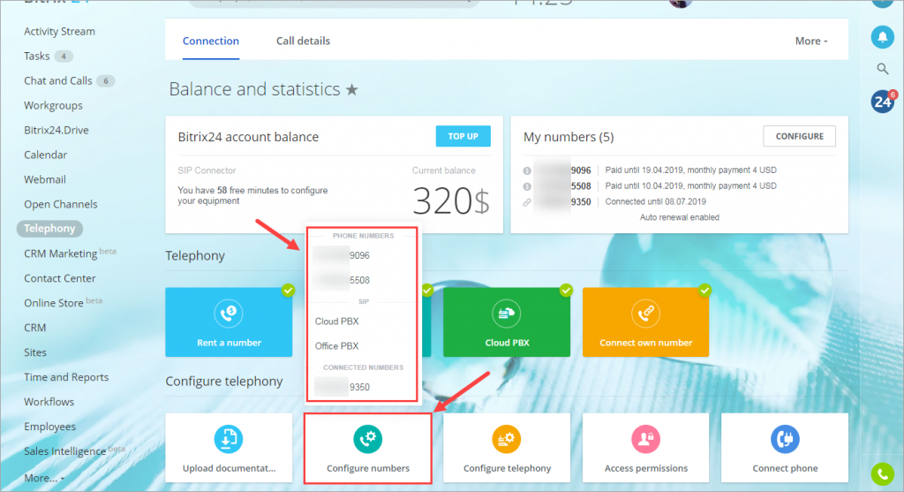Click the coin icon beside number 5508
Screen dimensions: 904x492
527,186
